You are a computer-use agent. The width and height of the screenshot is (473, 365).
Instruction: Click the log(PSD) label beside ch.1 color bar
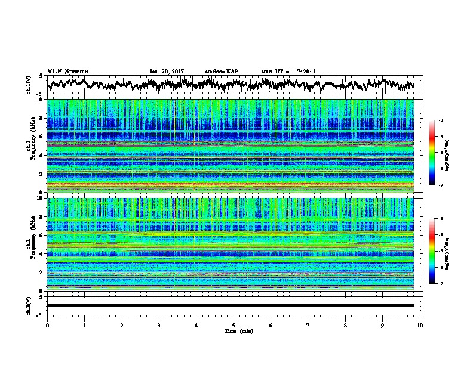[447, 155]
